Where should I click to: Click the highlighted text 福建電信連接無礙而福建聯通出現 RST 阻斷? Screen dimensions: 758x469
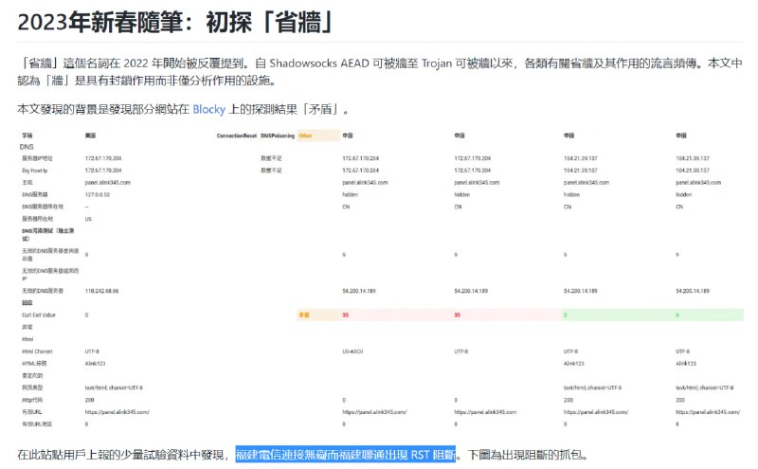coord(345,455)
